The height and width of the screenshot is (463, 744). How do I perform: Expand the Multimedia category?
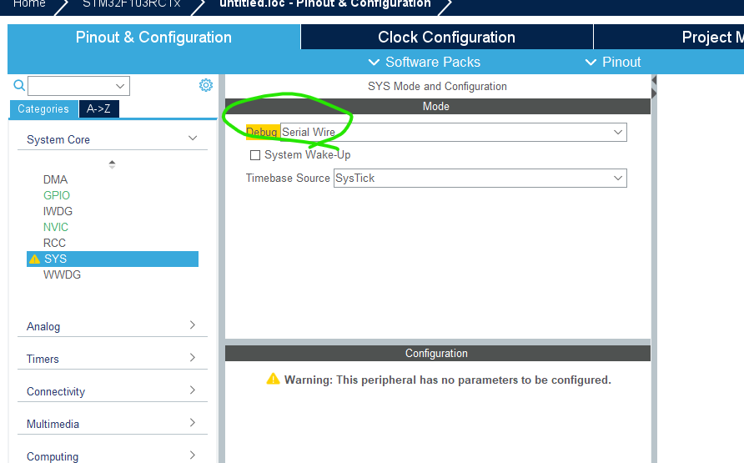(112, 424)
